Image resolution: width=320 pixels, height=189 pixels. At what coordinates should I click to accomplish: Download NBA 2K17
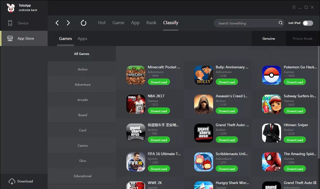[x=159, y=111]
